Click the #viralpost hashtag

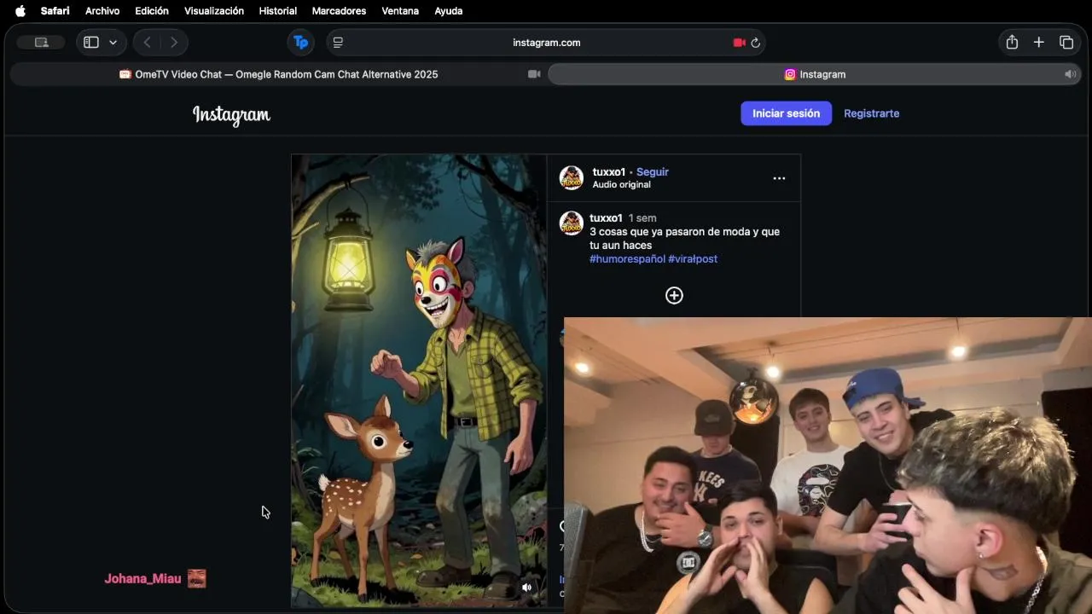(x=693, y=258)
